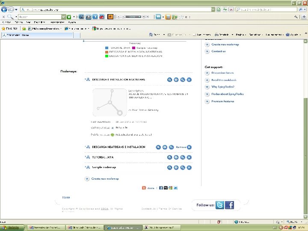Click magnifier icon for DESCARGA E INSTALACION NEATBEANS
The height and width of the screenshot is (231, 308).
point(169,80)
